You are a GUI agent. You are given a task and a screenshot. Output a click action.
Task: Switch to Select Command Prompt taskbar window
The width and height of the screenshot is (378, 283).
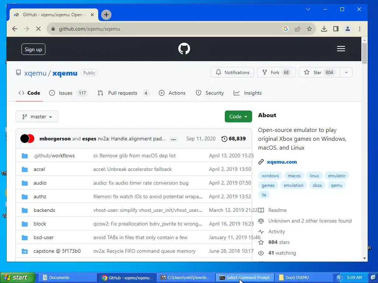coord(245,277)
